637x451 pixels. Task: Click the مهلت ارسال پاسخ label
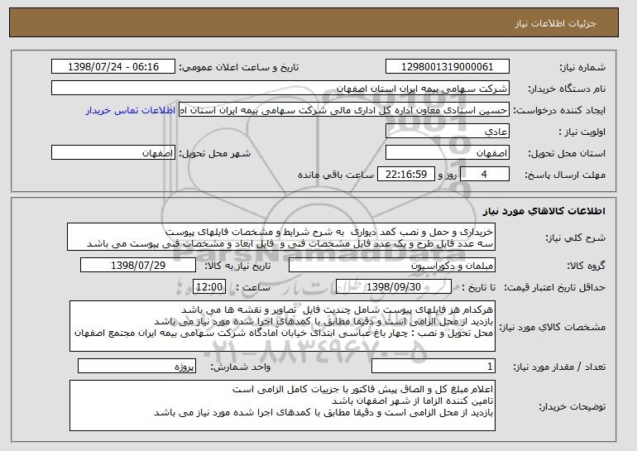(565, 175)
